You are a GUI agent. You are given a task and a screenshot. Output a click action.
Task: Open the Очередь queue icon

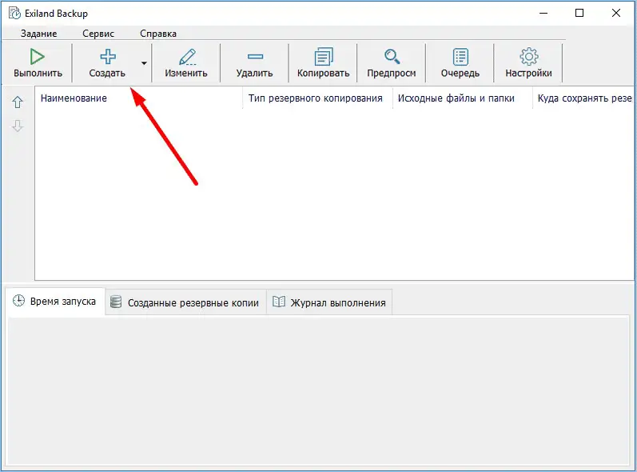460,57
